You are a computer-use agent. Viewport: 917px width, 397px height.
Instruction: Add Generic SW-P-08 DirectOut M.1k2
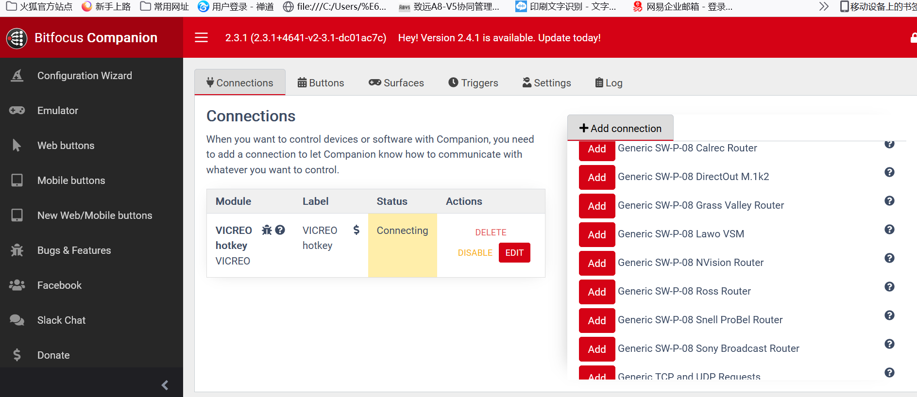(597, 177)
